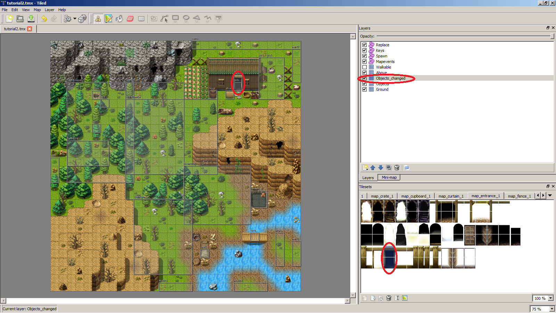This screenshot has height=313, width=556.
Task: Open the command dropdown arrow beside the gears
Action: [75, 19]
